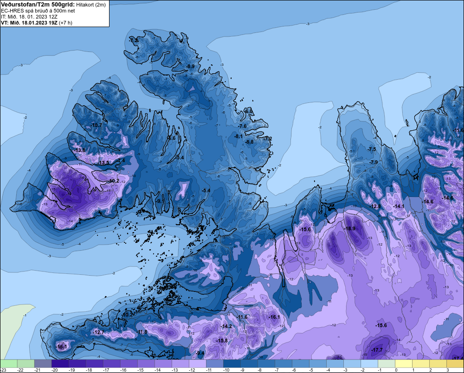
Task: Click the -8.8 temperature value on the map
Action: pyautogui.click(x=249, y=142)
